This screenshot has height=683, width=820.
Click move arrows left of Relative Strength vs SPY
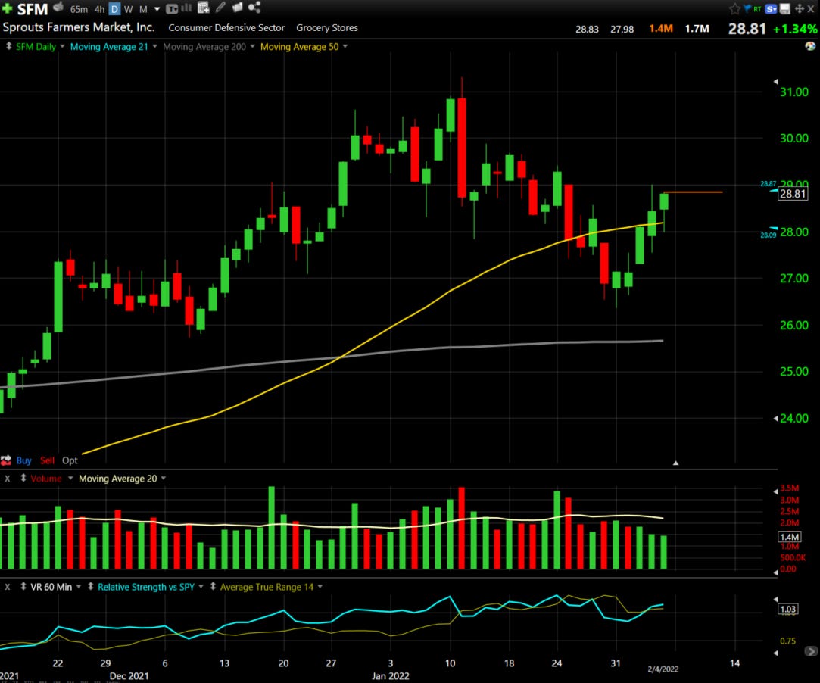90,587
